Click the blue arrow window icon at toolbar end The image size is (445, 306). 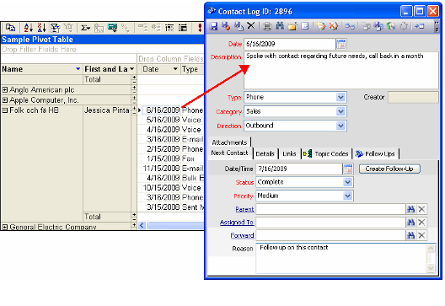[x=419, y=26]
